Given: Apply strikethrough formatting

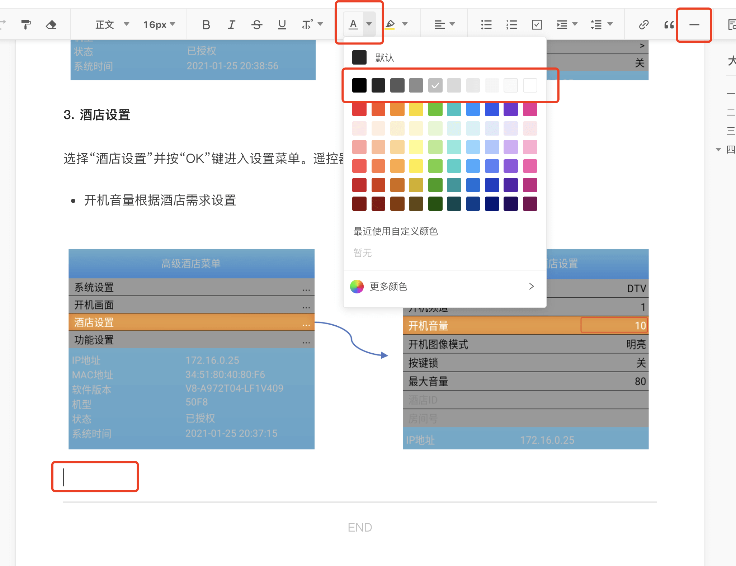Looking at the screenshot, I should [256, 24].
